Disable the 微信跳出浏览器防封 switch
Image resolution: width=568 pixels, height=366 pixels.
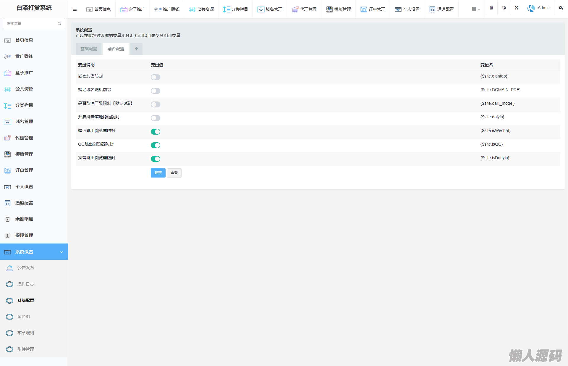click(156, 132)
